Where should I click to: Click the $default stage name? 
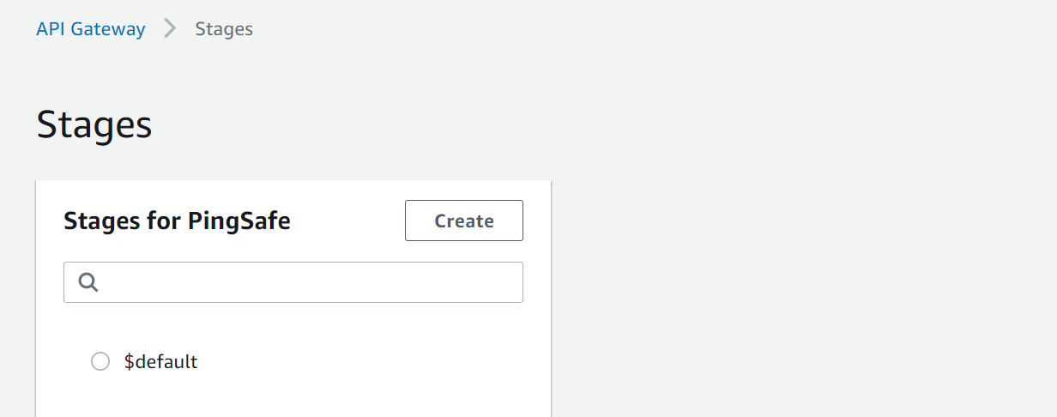160,361
